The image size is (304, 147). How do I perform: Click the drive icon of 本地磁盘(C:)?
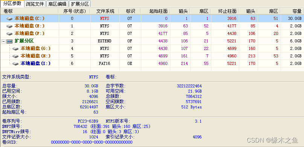click(9, 19)
